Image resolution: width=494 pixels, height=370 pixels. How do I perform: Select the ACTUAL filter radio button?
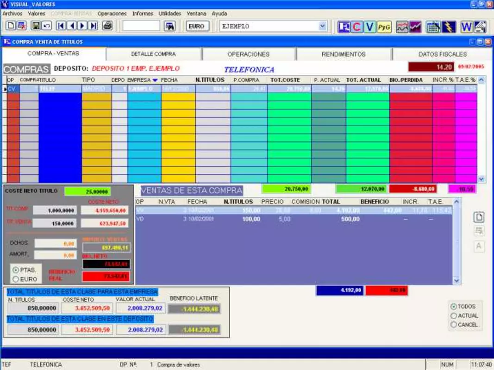pos(454,315)
